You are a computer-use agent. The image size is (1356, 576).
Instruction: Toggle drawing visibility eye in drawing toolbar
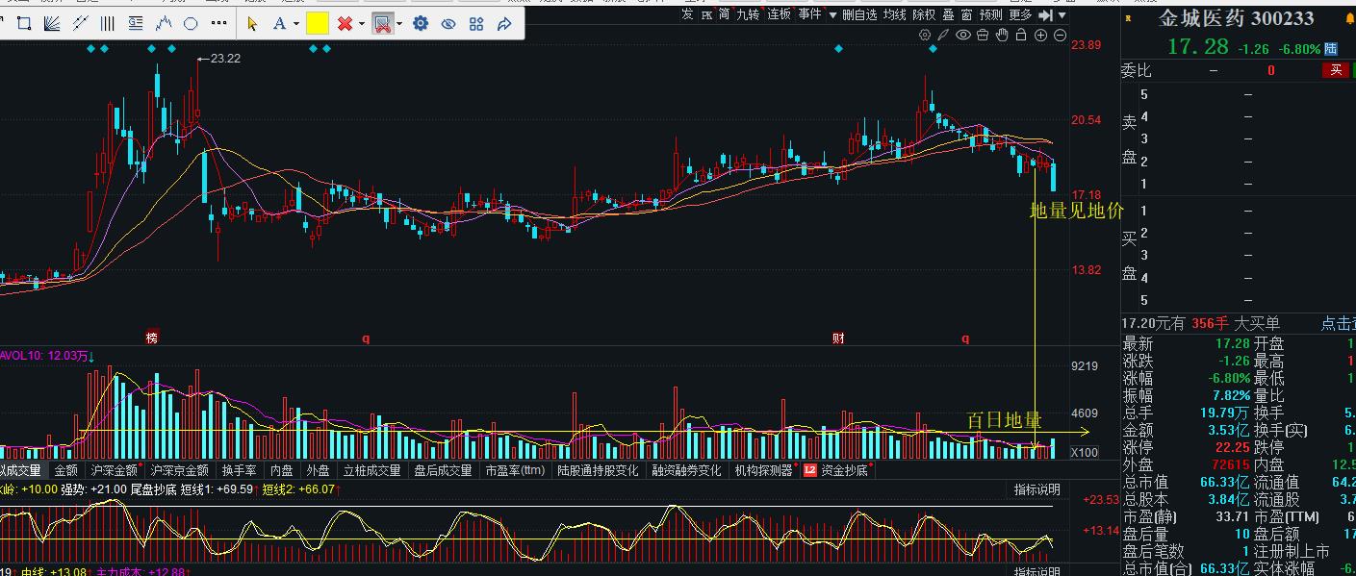[448, 23]
